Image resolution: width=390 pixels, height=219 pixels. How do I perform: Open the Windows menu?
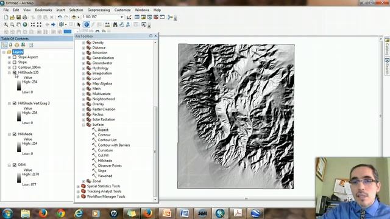(142, 10)
